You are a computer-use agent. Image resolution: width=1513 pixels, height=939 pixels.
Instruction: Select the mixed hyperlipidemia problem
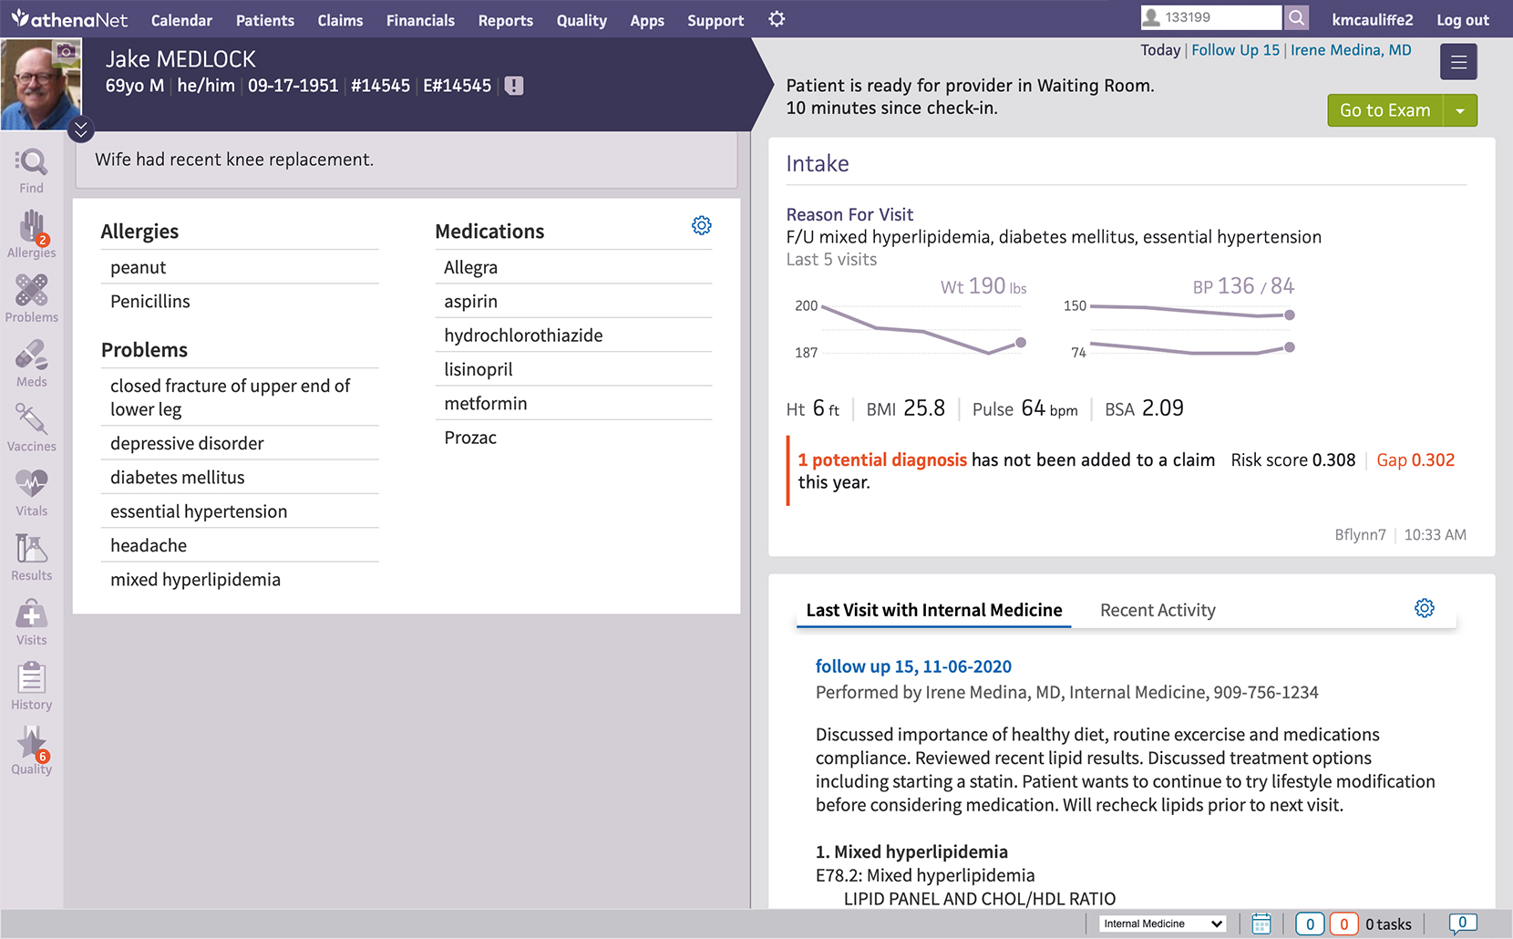tap(240, 579)
